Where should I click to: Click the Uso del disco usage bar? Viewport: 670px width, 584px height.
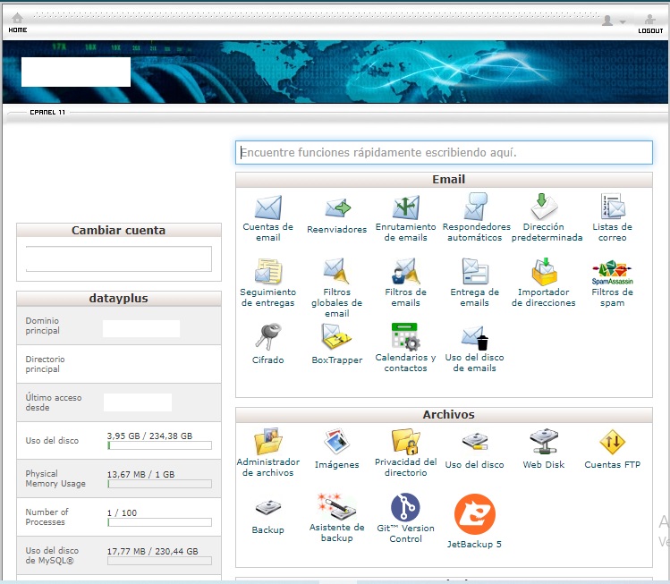[x=159, y=444]
